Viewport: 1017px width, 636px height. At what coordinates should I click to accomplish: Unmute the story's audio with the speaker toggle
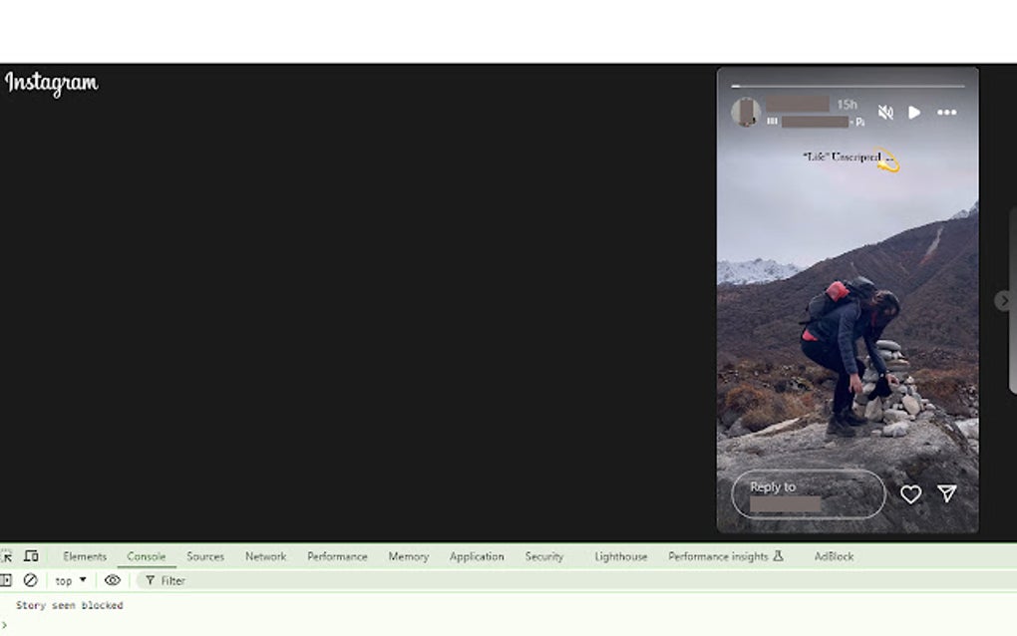point(885,113)
